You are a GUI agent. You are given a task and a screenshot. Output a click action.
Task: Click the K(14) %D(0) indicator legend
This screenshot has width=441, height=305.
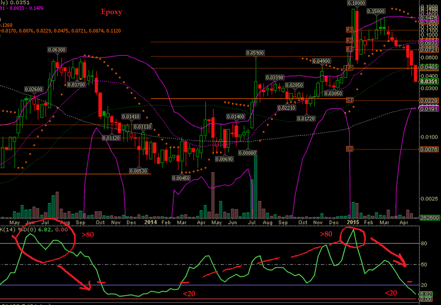coord(34,230)
